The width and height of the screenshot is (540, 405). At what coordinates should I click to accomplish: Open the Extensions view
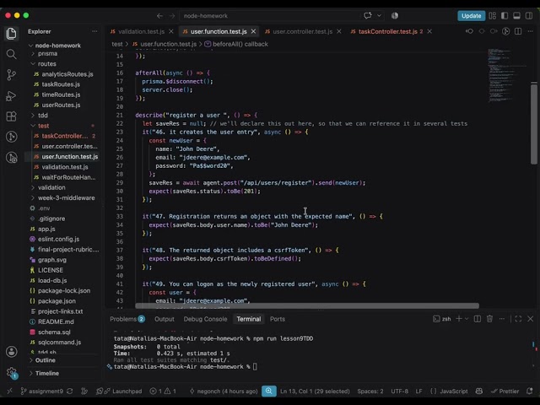pyautogui.click(x=11, y=116)
